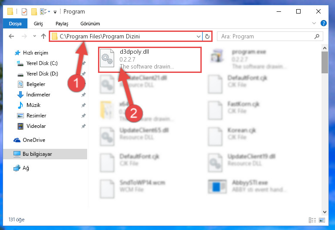The image size is (335, 230).
Task: Open İndirmeler in quick access
Action: coord(38,95)
